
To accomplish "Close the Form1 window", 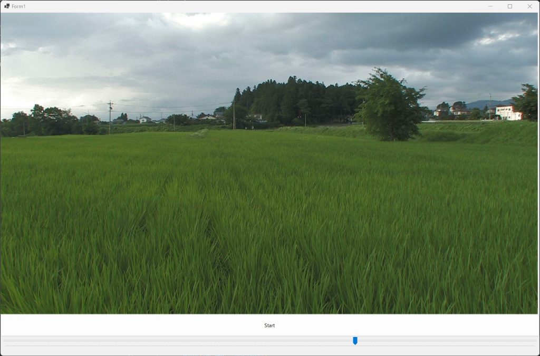I will pos(529,6).
